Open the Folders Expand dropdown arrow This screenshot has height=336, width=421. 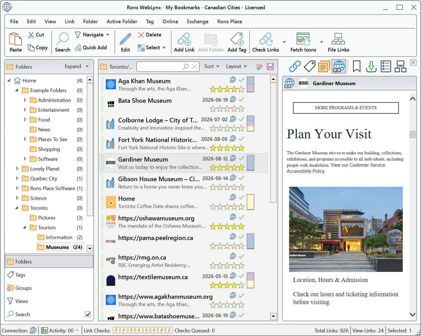point(87,66)
